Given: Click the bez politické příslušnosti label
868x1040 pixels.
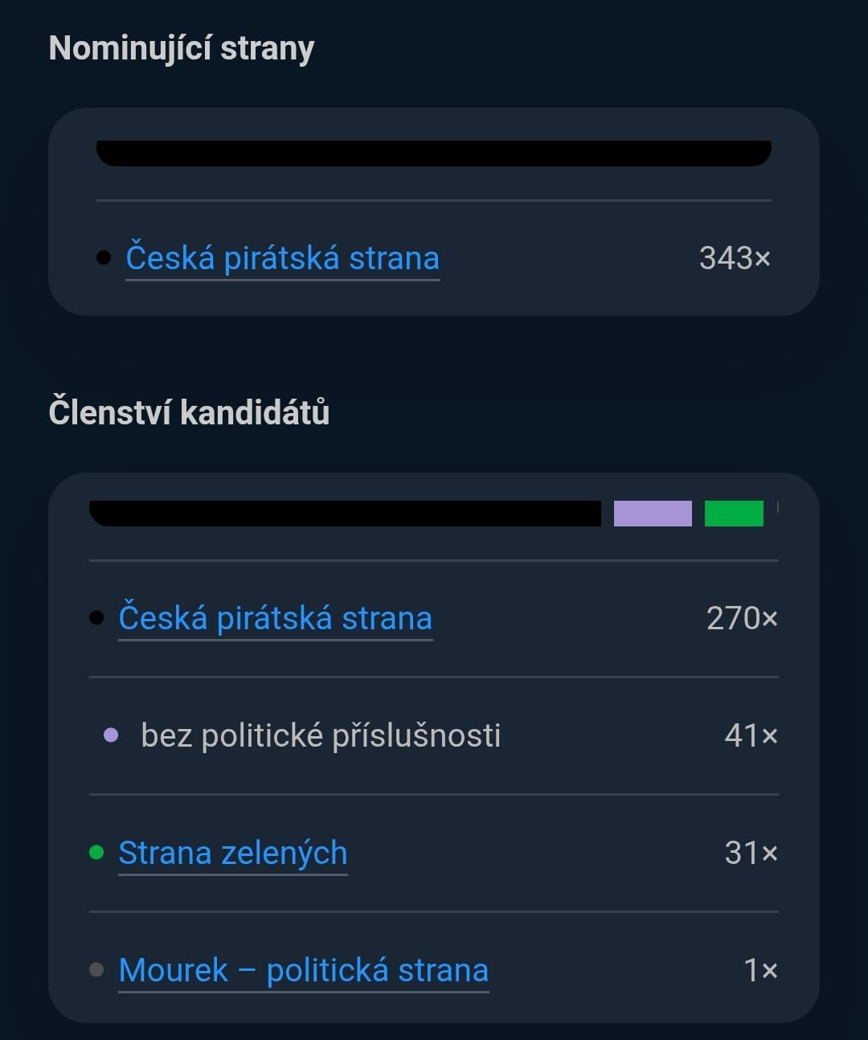Looking at the screenshot, I should [x=321, y=735].
